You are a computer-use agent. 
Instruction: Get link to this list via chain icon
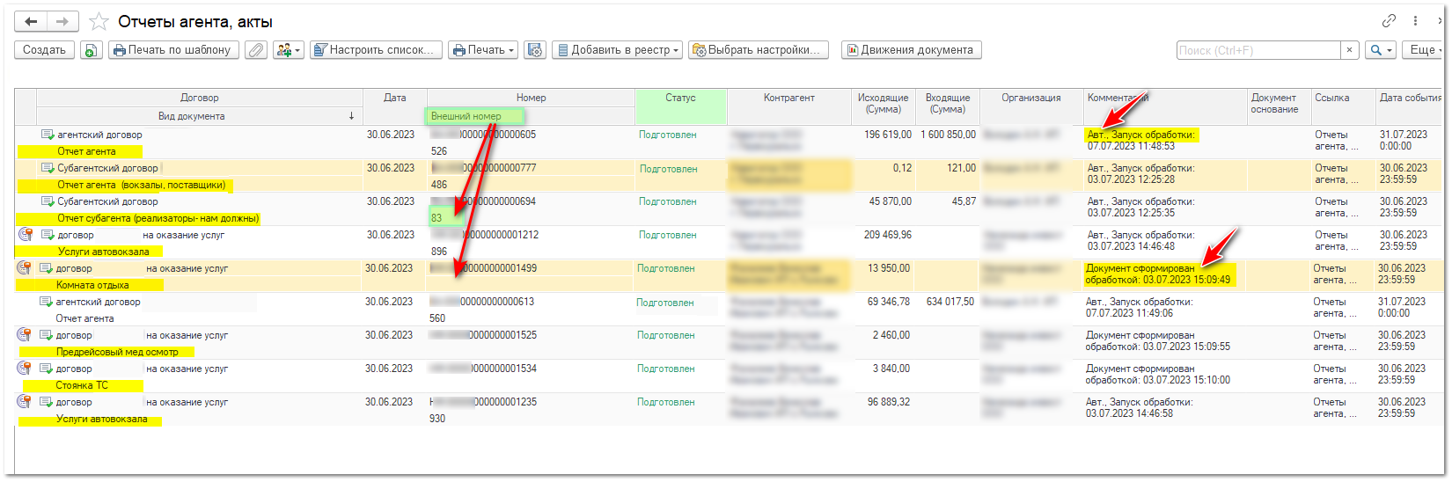[1389, 21]
